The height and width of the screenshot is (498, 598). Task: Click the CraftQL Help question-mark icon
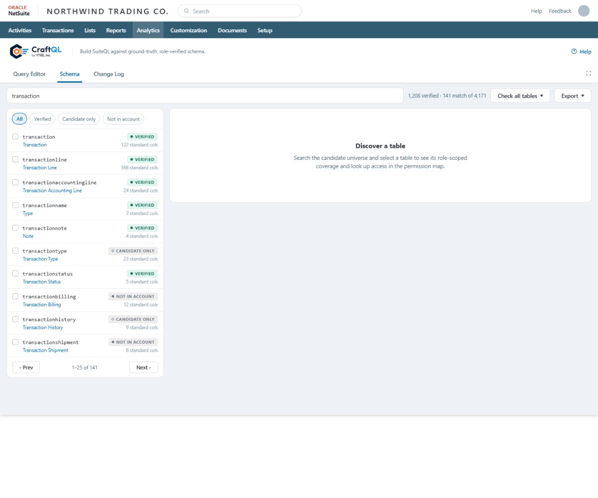point(574,51)
